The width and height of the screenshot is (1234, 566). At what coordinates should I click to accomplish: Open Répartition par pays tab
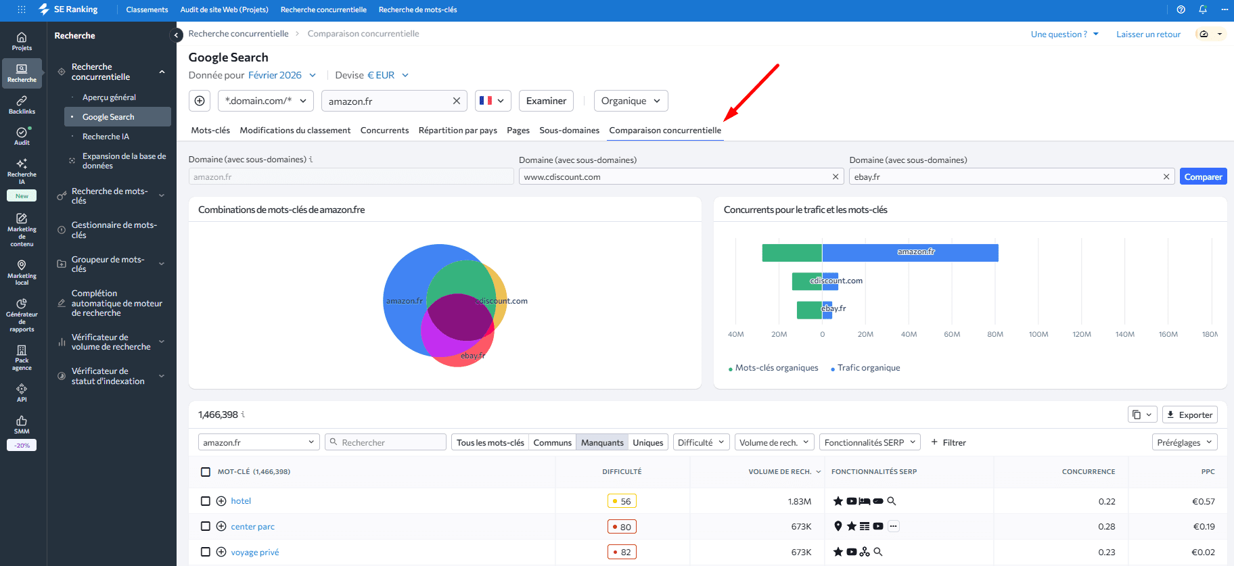click(457, 131)
